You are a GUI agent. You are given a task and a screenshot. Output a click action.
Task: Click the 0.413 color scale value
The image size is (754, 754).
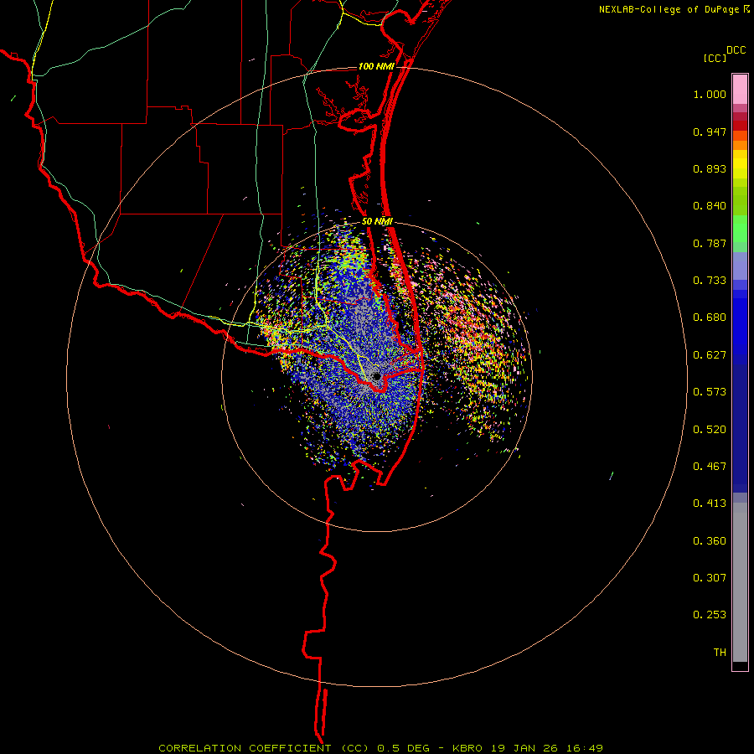pyautogui.click(x=710, y=504)
